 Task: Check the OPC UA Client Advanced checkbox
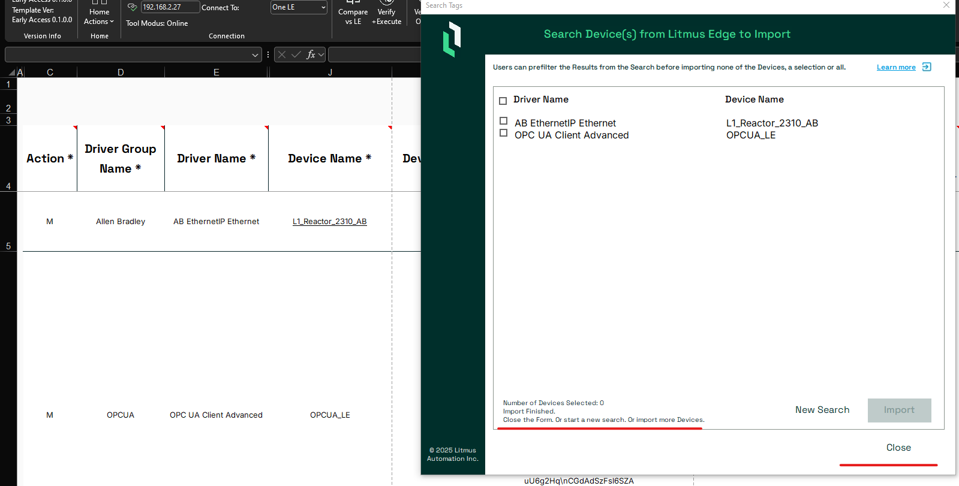click(503, 133)
